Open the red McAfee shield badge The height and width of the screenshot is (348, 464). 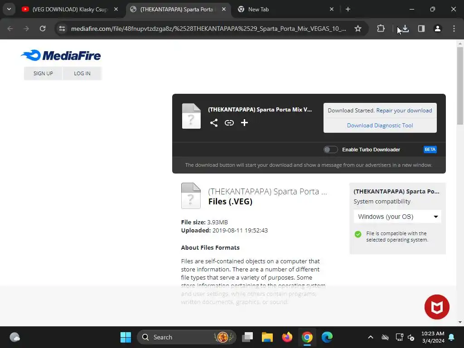tap(437, 307)
